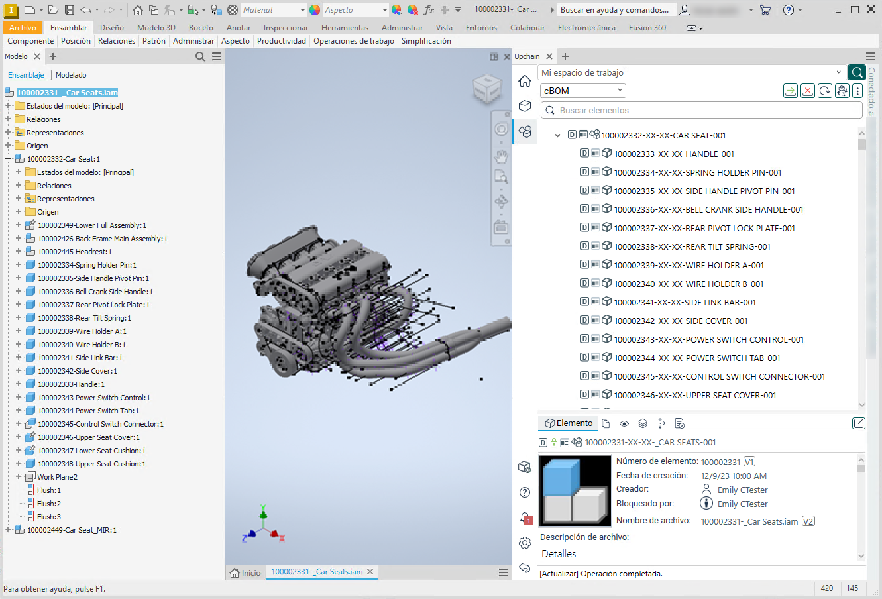Image resolution: width=882 pixels, height=599 pixels.
Task: Open the Upchain home view icon
Action: pos(525,81)
